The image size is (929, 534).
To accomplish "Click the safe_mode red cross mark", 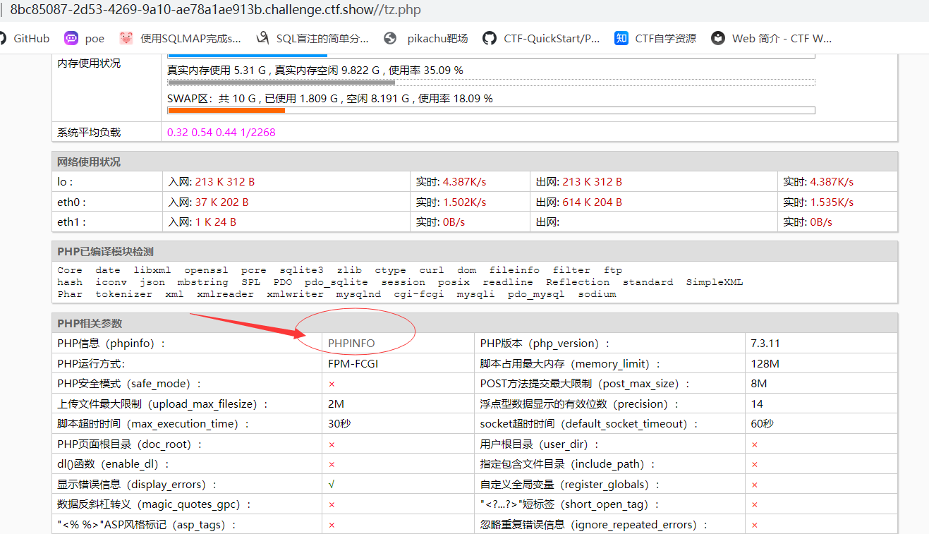I will point(332,384).
